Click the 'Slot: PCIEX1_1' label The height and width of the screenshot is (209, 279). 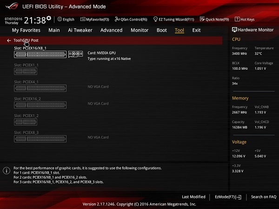(27, 65)
